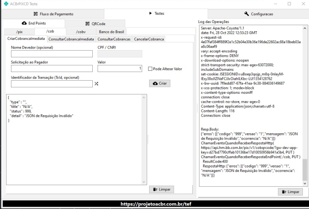Click the Nome Devedor input field
This screenshot has width=309, height=209.
pyautogui.click(x=52, y=54)
